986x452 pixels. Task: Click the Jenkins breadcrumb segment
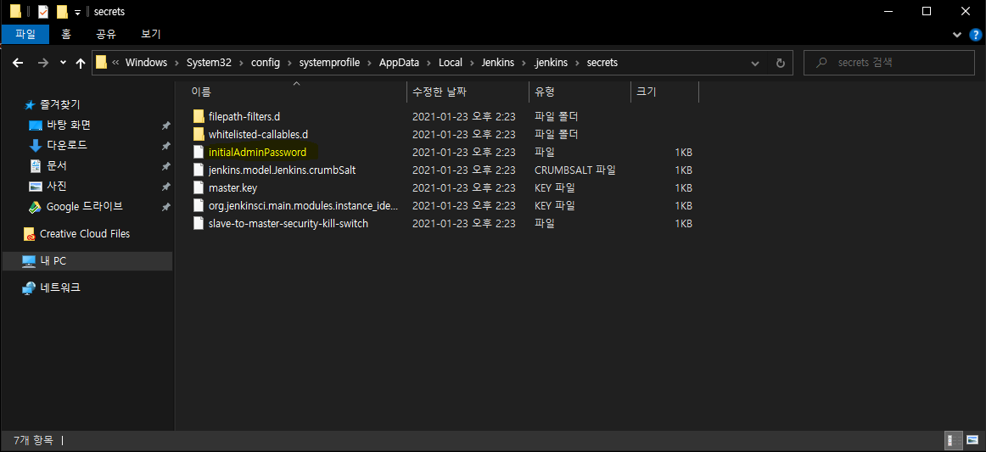(x=497, y=63)
